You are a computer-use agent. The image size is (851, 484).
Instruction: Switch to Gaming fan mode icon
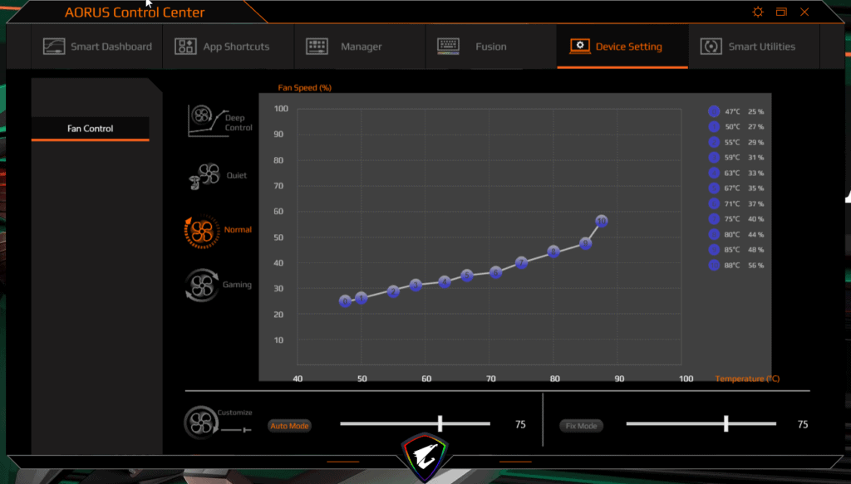coord(201,285)
